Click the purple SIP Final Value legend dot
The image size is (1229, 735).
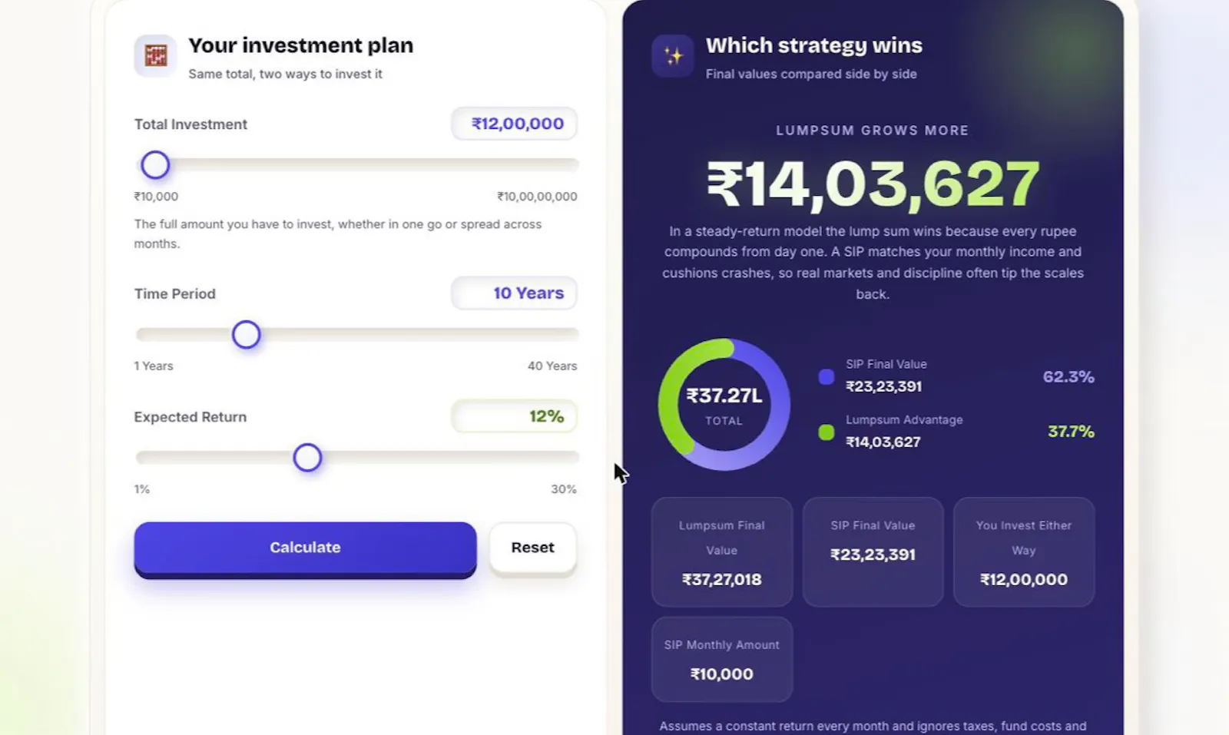pyautogui.click(x=827, y=376)
